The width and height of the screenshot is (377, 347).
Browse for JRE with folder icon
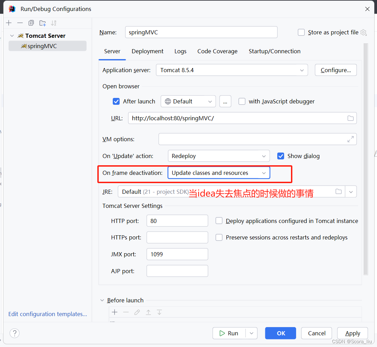point(339,192)
